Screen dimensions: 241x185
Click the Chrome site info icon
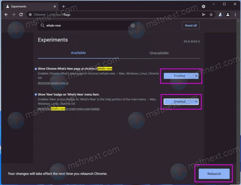[x=30, y=15]
